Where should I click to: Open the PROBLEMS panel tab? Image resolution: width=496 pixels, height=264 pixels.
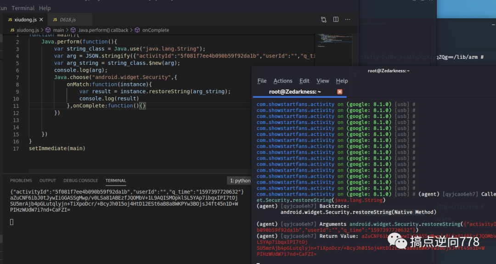tap(21, 180)
